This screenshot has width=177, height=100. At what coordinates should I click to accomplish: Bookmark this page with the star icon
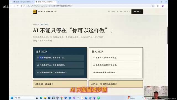pos(153,6)
